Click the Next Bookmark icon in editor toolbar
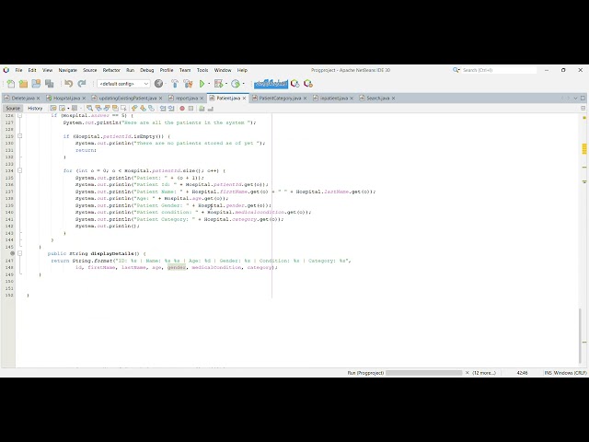The image size is (589, 442). tap(143, 109)
